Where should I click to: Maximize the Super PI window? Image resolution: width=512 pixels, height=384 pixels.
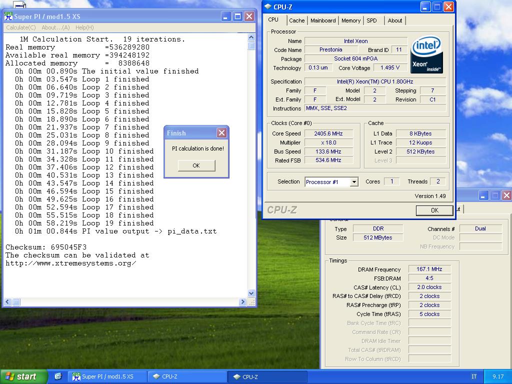(237, 16)
